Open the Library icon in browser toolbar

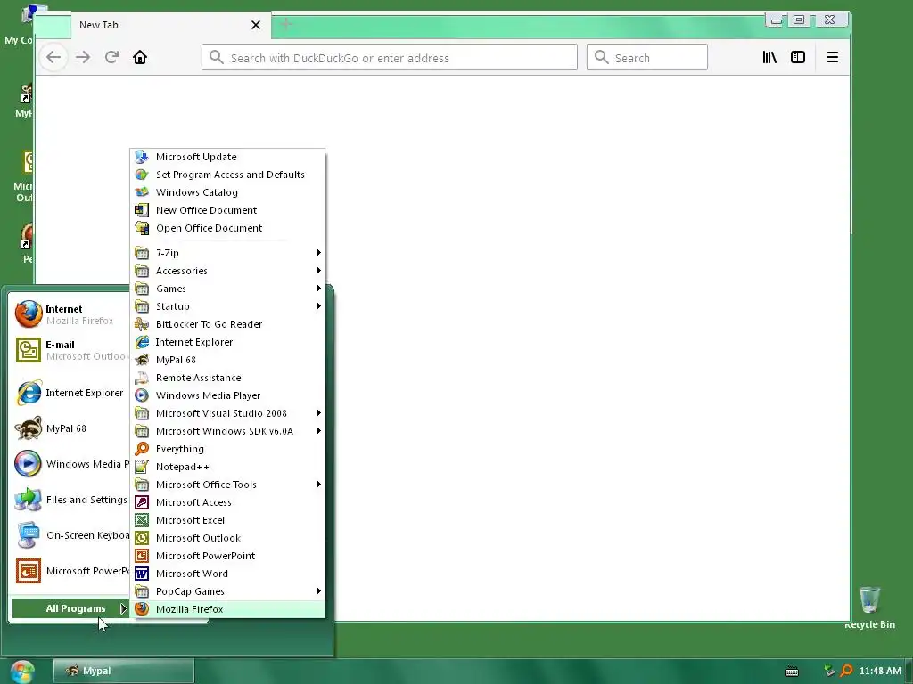pos(769,57)
